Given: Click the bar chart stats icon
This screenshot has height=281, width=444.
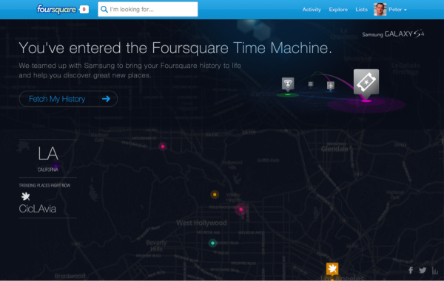Looking at the screenshot, I should 435,271.
